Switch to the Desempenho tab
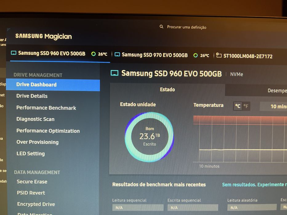The width and height of the screenshot is (287, 215). pos(256,90)
